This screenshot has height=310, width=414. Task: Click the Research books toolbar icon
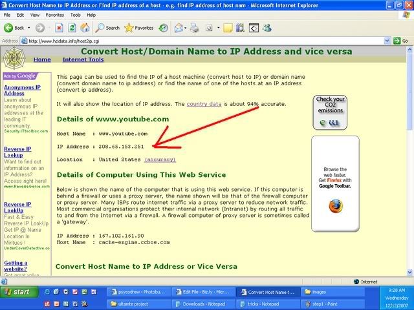point(240,28)
